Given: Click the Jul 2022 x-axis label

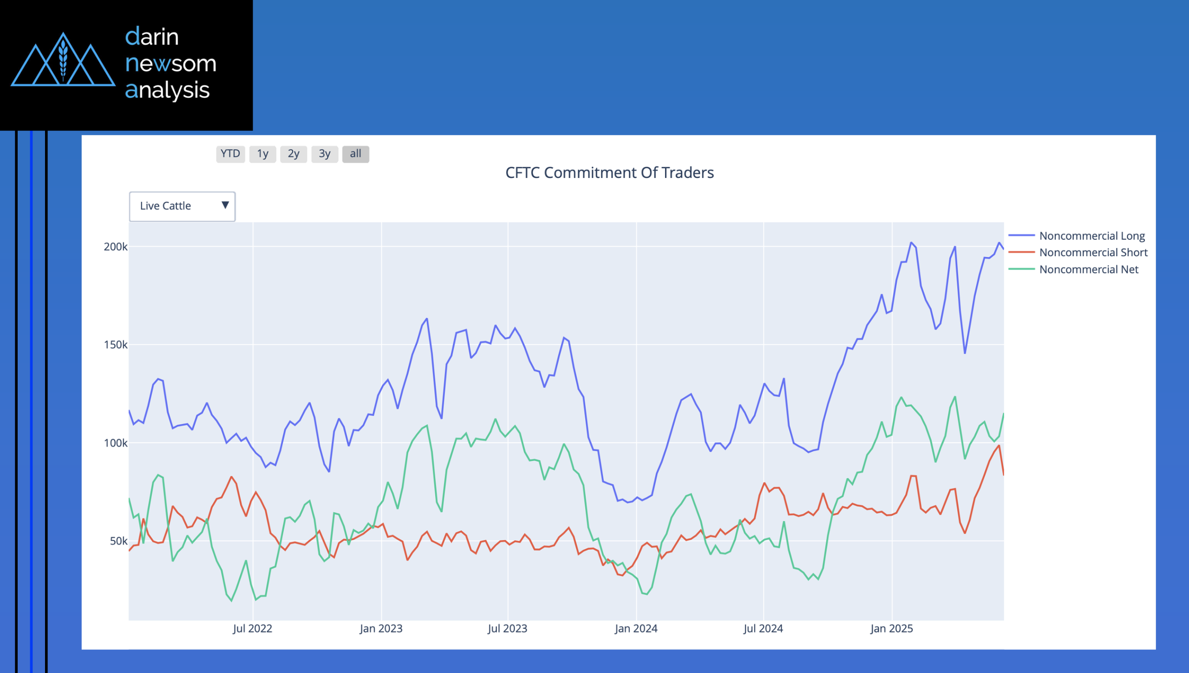Looking at the screenshot, I should [x=252, y=628].
